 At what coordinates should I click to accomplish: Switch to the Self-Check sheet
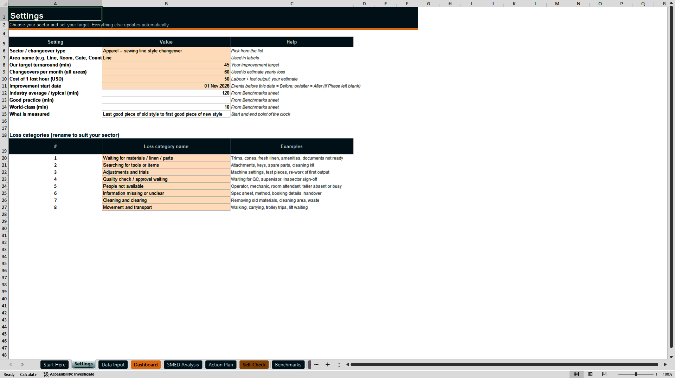(x=254, y=365)
